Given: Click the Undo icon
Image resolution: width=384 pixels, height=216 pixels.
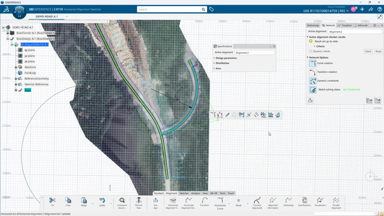Looking at the screenshot, I should click(x=102, y=200).
